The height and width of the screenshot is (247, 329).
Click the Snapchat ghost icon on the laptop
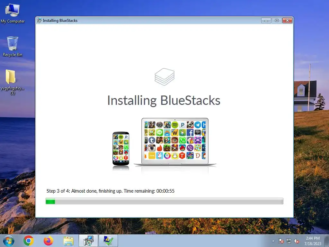coord(175,155)
